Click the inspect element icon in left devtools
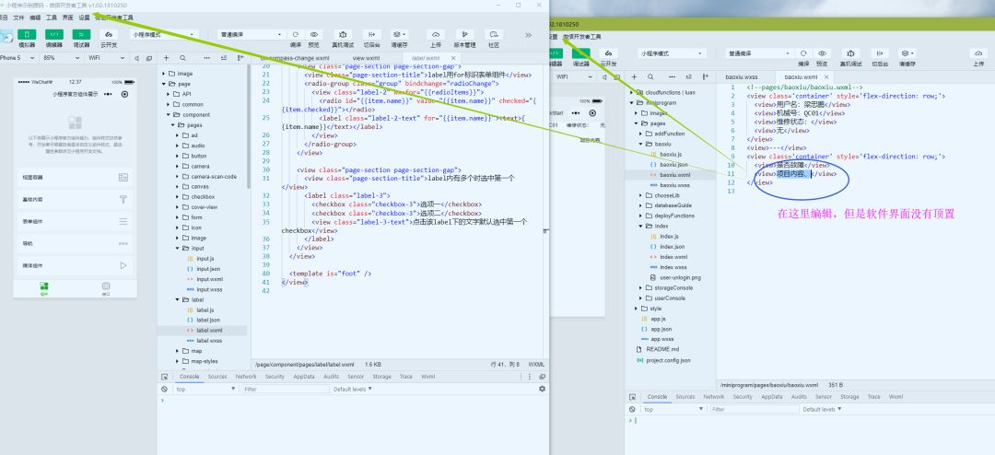This screenshot has height=455, width=995. tap(164, 377)
